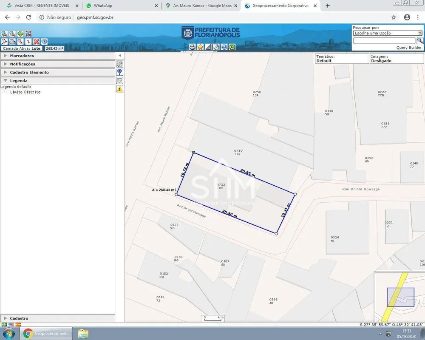Click the printer icon to print map
This screenshot has width=425, height=340.
pos(192,47)
